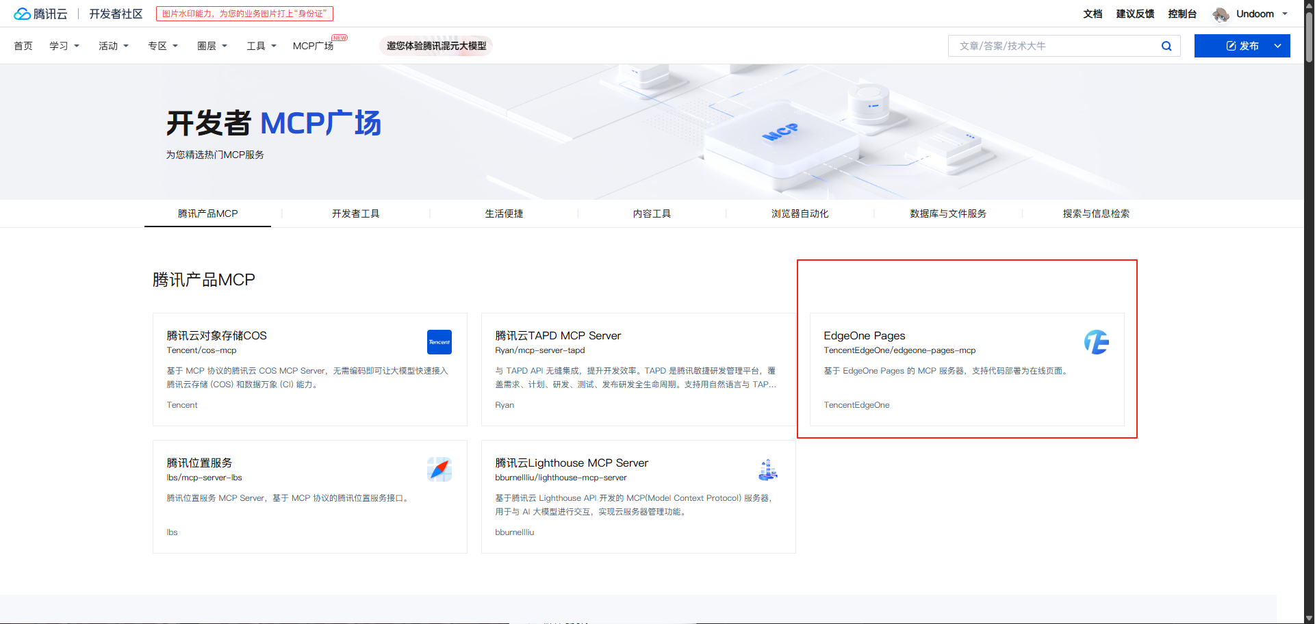
Task: Open the 发布 button dropdown chevron
Action: click(x=1277, y=46)
